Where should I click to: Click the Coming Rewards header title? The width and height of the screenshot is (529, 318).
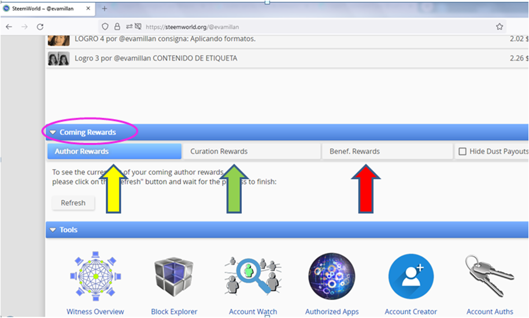click(88, 132)
